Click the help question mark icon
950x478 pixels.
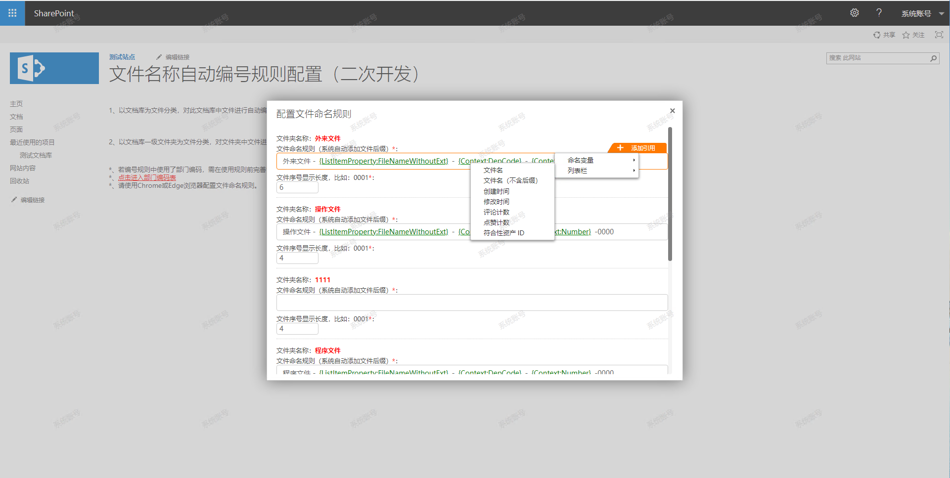click(879, 13)
